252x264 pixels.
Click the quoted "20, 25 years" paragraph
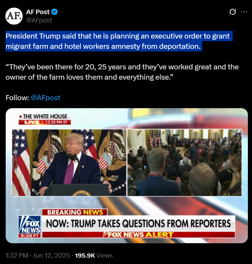[x=122, y=72]
